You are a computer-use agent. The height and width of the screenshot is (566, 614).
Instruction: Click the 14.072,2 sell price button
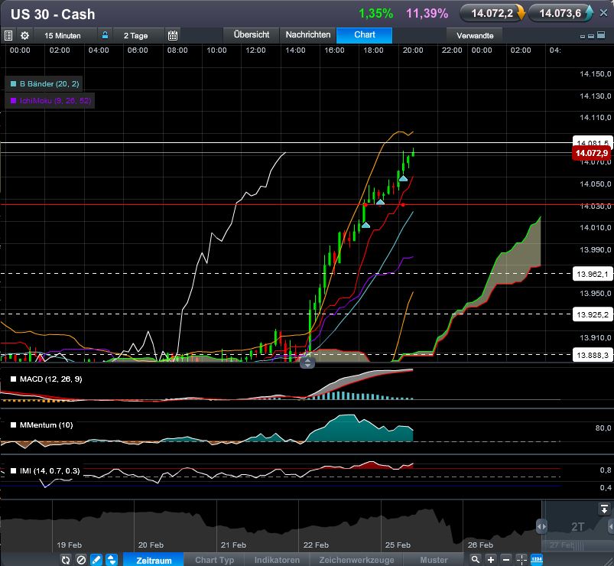click(x=494, y=13)
